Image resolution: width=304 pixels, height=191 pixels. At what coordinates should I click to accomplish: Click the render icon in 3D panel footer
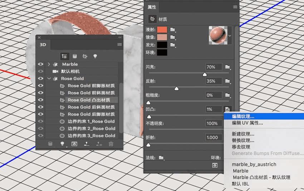[74, 144]
